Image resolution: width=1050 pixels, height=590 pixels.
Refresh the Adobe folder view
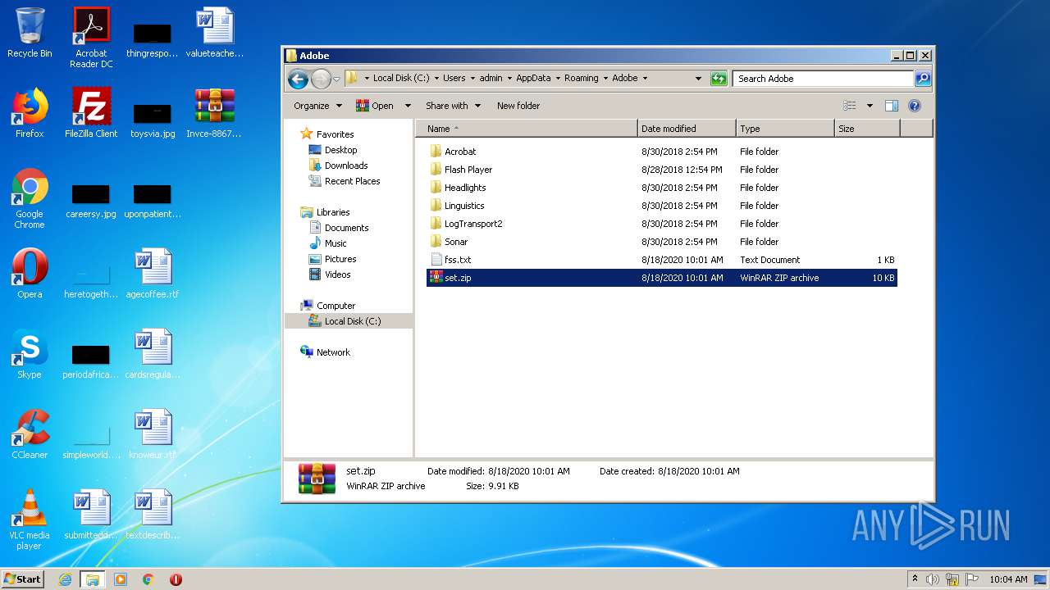click(x=719, y=79)
